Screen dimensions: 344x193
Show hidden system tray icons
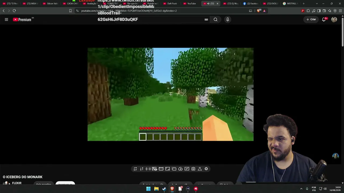point(301,189)
